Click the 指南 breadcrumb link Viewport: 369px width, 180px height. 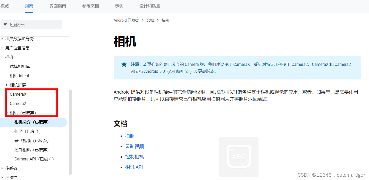[x=165, y=20]
